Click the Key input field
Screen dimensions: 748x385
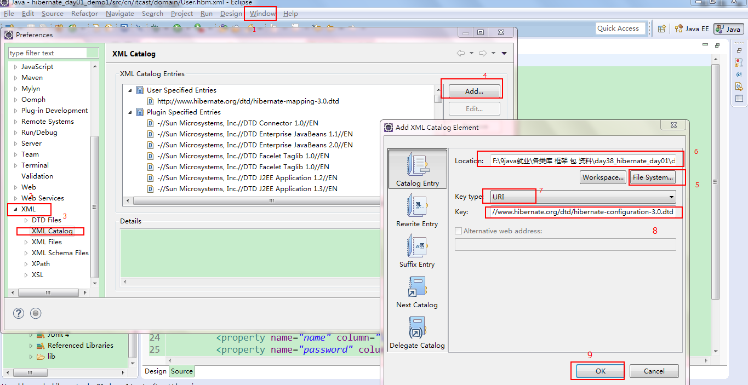[x=583, y=212]
